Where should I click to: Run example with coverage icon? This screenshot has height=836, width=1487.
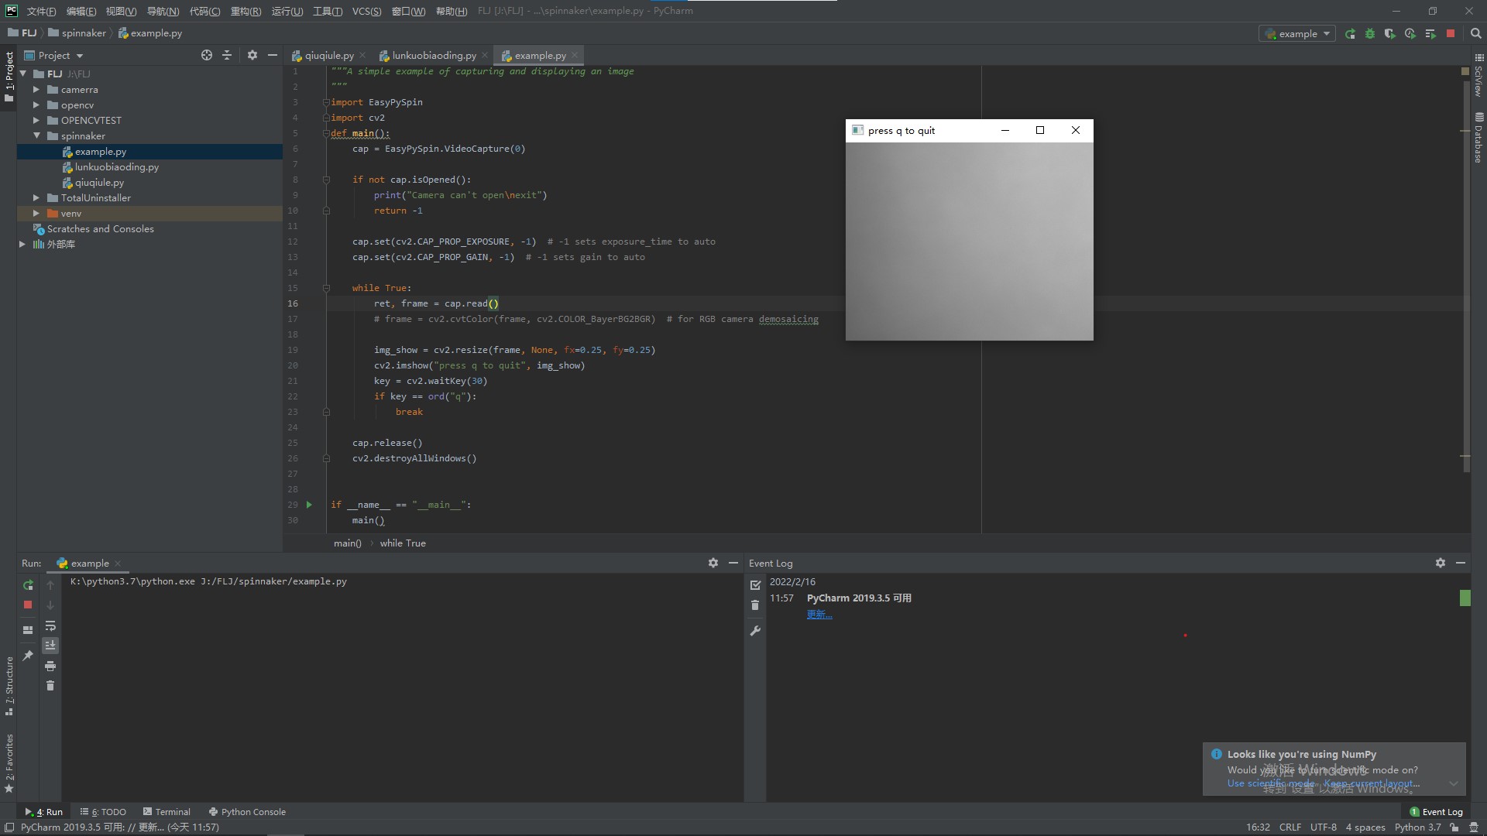tap(1390, 34)
